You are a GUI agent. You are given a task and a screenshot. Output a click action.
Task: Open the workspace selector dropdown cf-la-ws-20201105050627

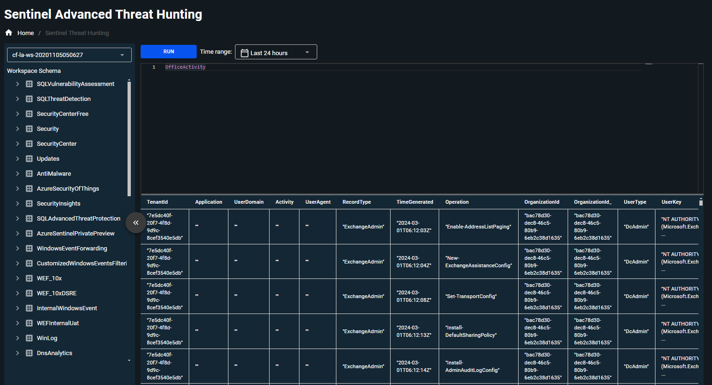pyautogui.click(x=69, y=55)
